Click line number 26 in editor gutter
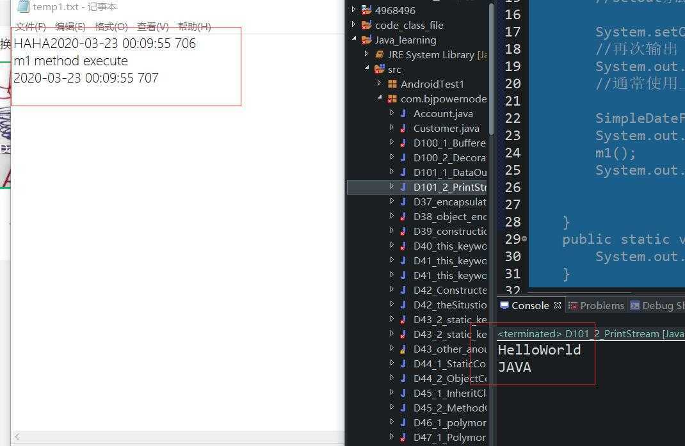The image size is (685, 446). coord(513,187)
